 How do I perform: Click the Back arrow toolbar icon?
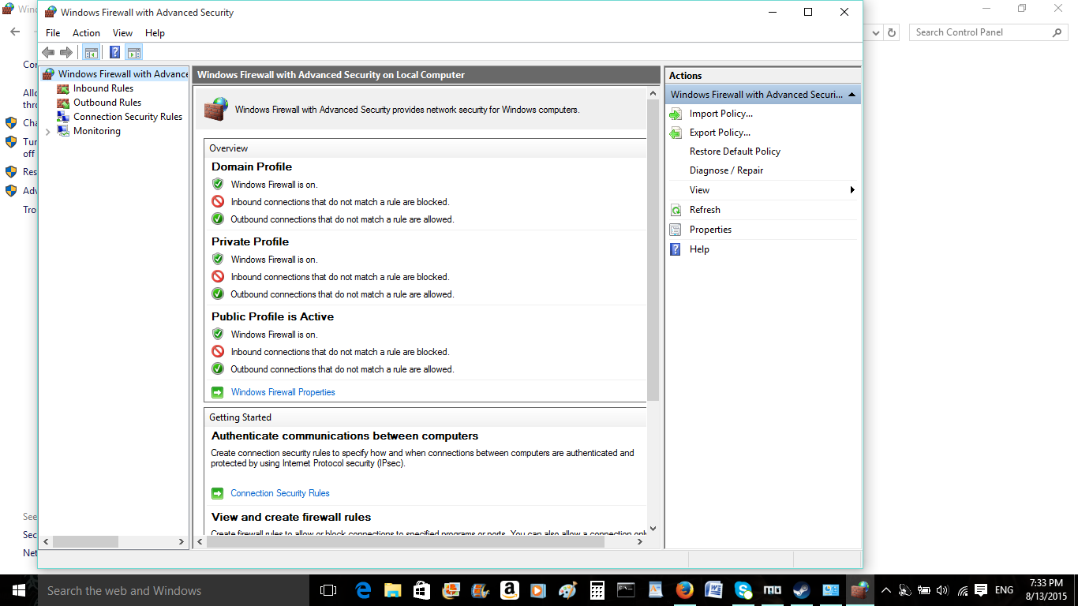click(48, 53)
